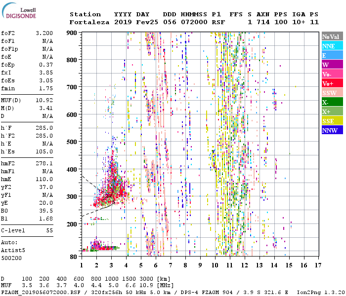346x296 pixels.
Task: Click the yF2 value 37.0
Action: (46, 187)
